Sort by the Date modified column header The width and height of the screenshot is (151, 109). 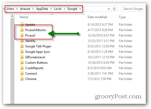tap(97, 17)
